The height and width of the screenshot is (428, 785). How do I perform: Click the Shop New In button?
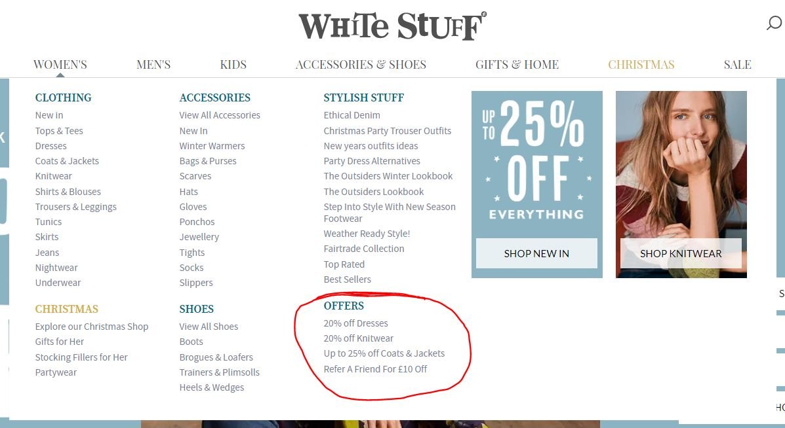[x=536, y=253]
